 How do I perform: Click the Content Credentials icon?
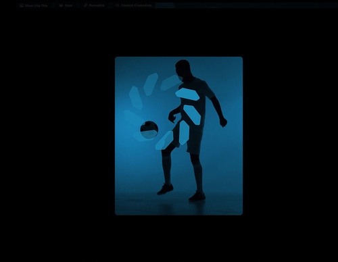click(x=118, y=5)
